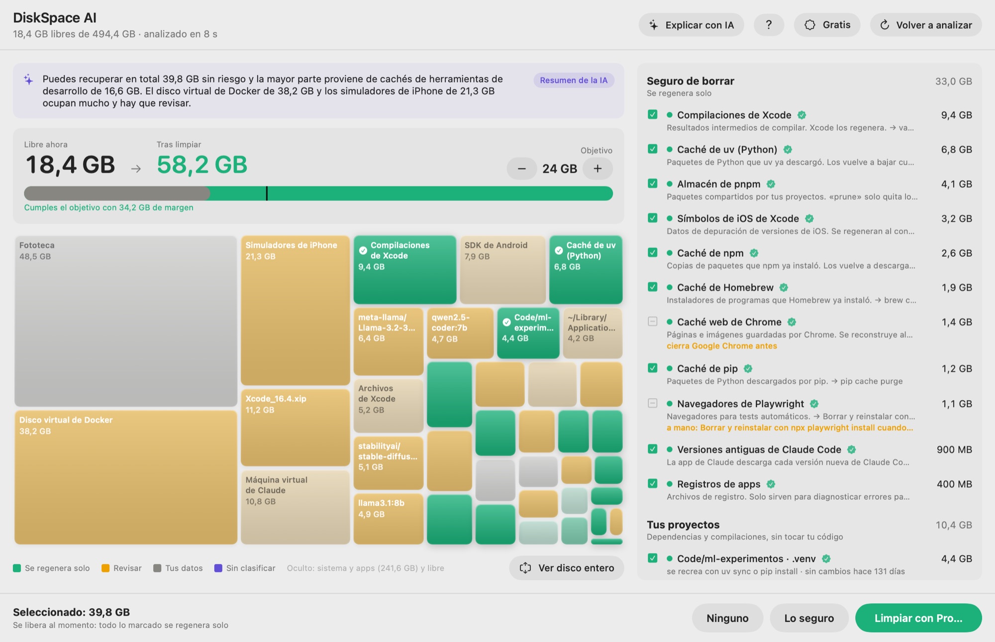Click the badge icon on the Gratis button
Screen dimensions: 995x642
810,25
